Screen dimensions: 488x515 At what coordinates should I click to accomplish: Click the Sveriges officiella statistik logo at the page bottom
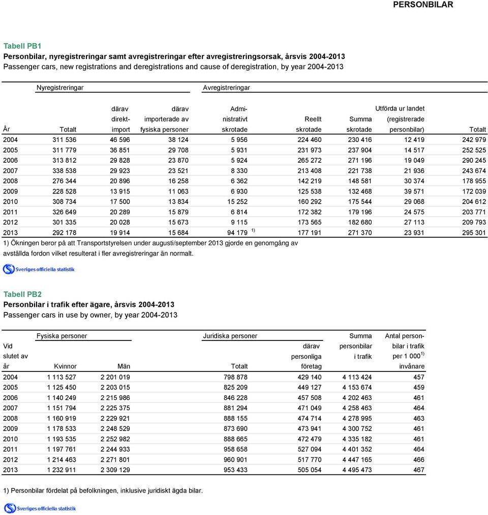pos(40,508)
